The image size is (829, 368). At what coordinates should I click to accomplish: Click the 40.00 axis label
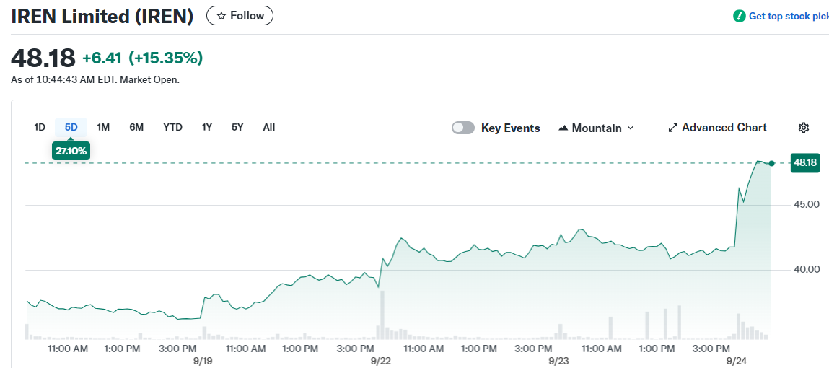[806, 270]
